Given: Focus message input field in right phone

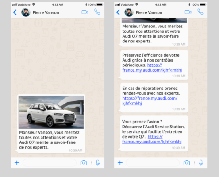Looking at the screenshot, I should click(153, 163).
